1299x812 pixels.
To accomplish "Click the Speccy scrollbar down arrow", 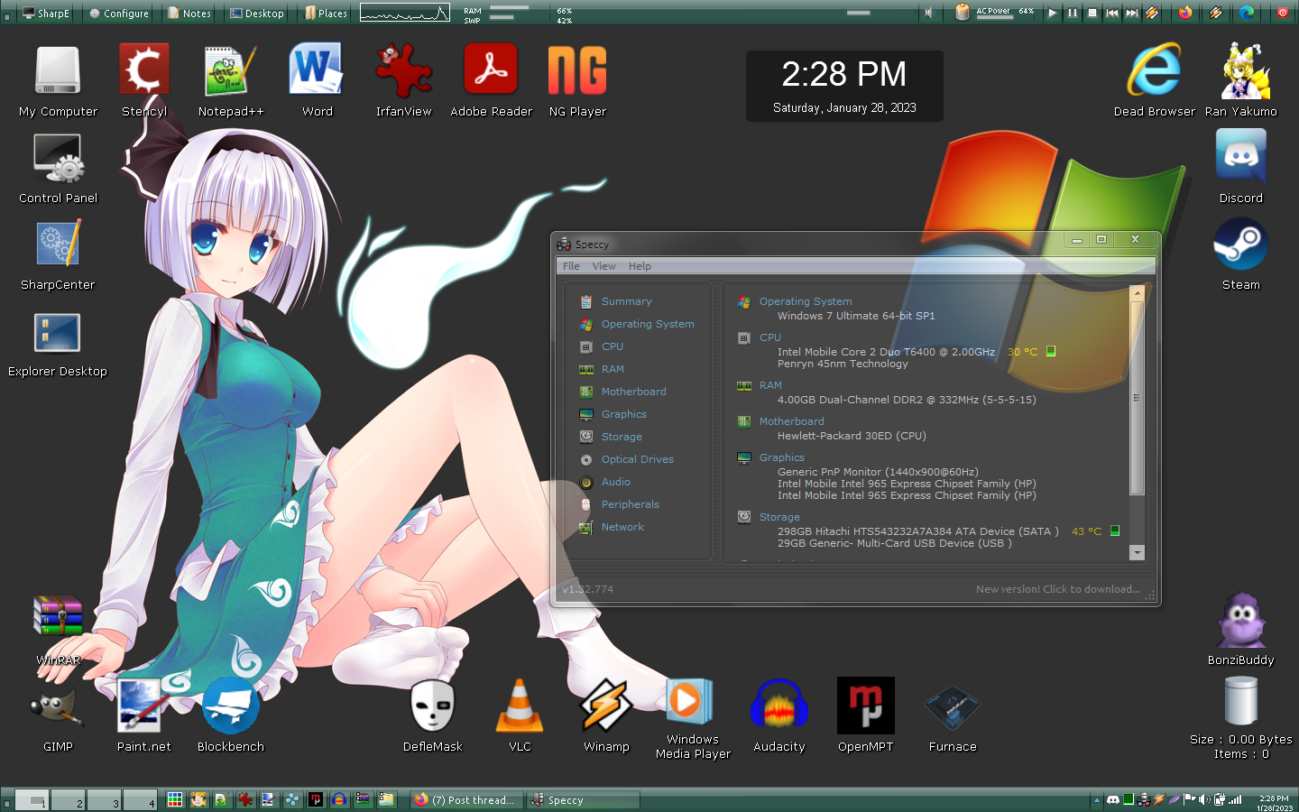I will point(1137,552).
